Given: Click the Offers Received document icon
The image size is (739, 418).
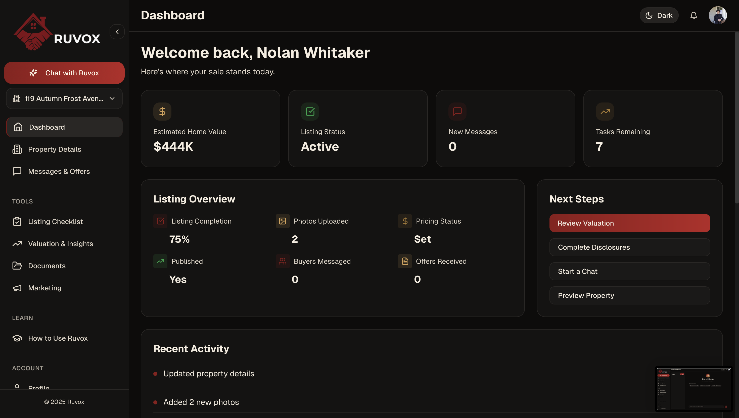Looking at the screenshot, I should pos(405,261).
